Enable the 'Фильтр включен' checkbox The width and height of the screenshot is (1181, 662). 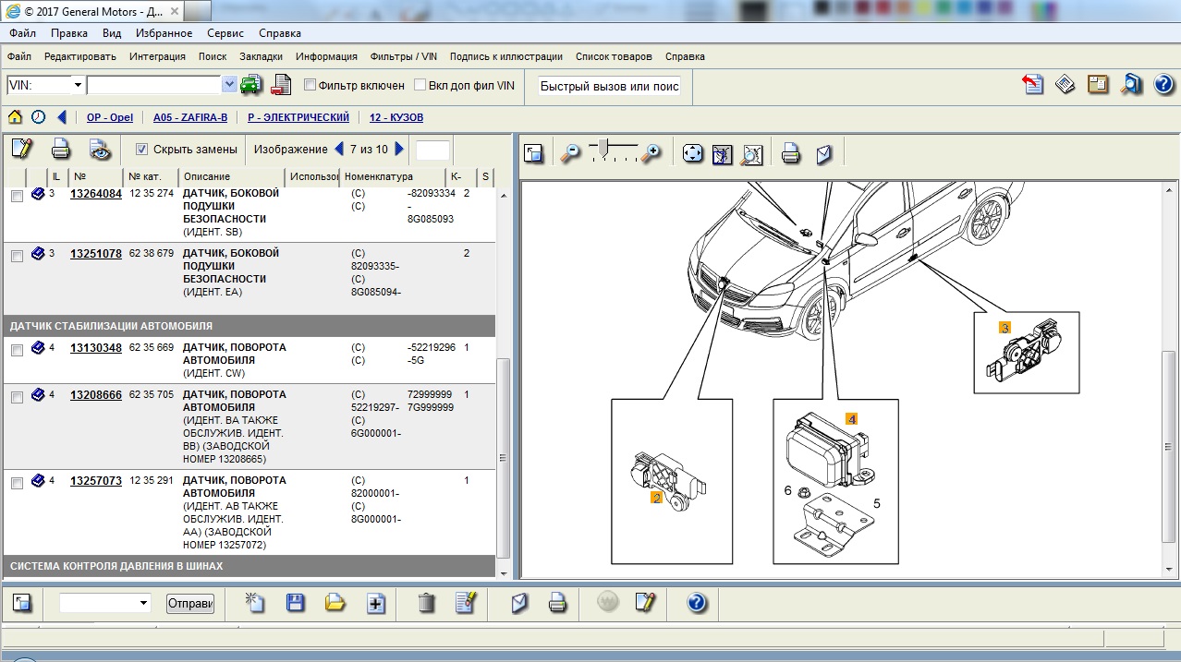point(310,85)
